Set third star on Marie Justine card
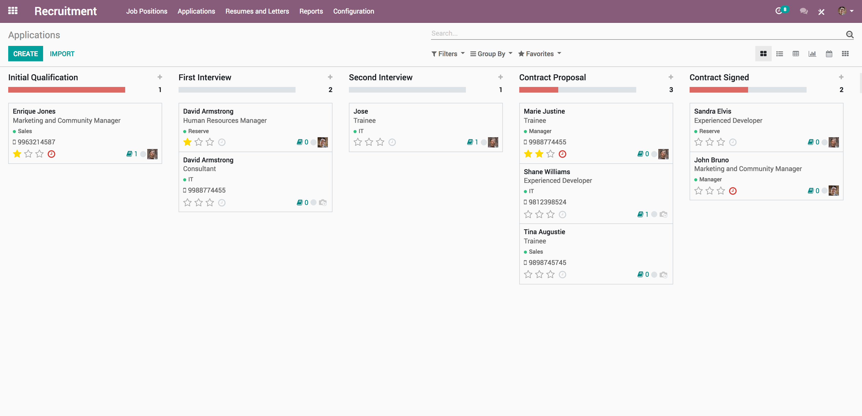This screenshot has height=416, width=862. coord(551,154)
